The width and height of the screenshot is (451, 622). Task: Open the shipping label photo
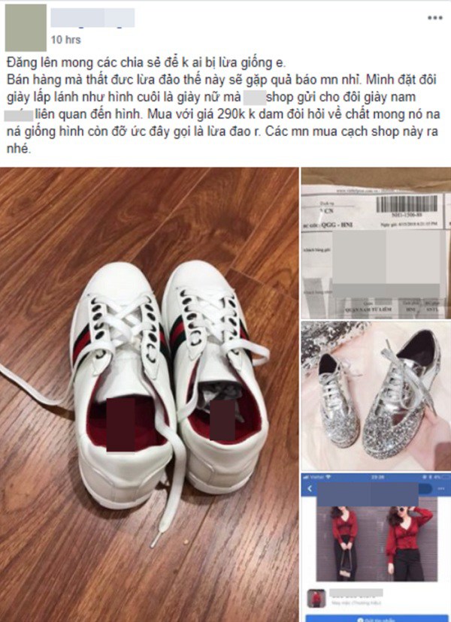click(376, 243)
